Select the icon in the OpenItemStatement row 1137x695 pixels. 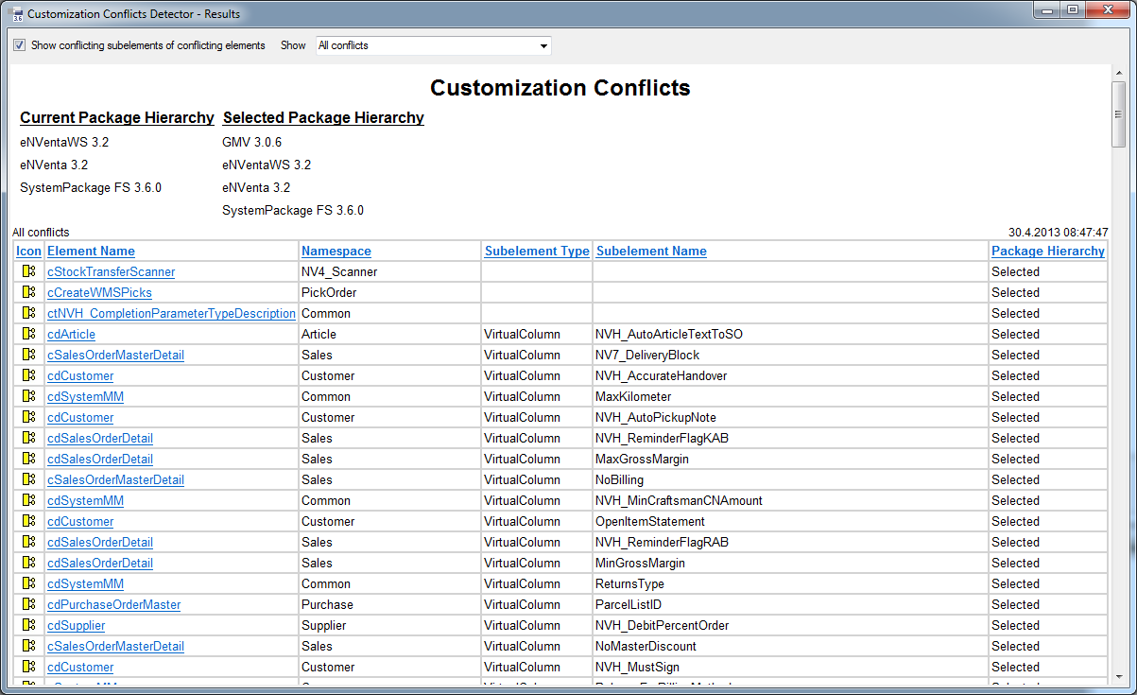click(29, 521)
